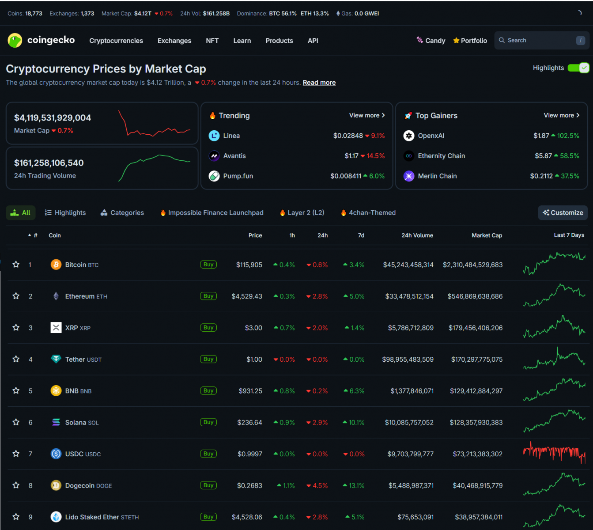Open the Cryptocurrencies navigation menu
This screenshot has width=593, height=530.
116,41
